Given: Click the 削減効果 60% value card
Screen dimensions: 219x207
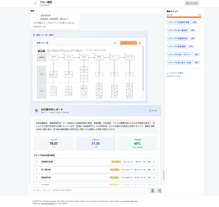Looking at the screenshot, I should (x=137, y=144).
